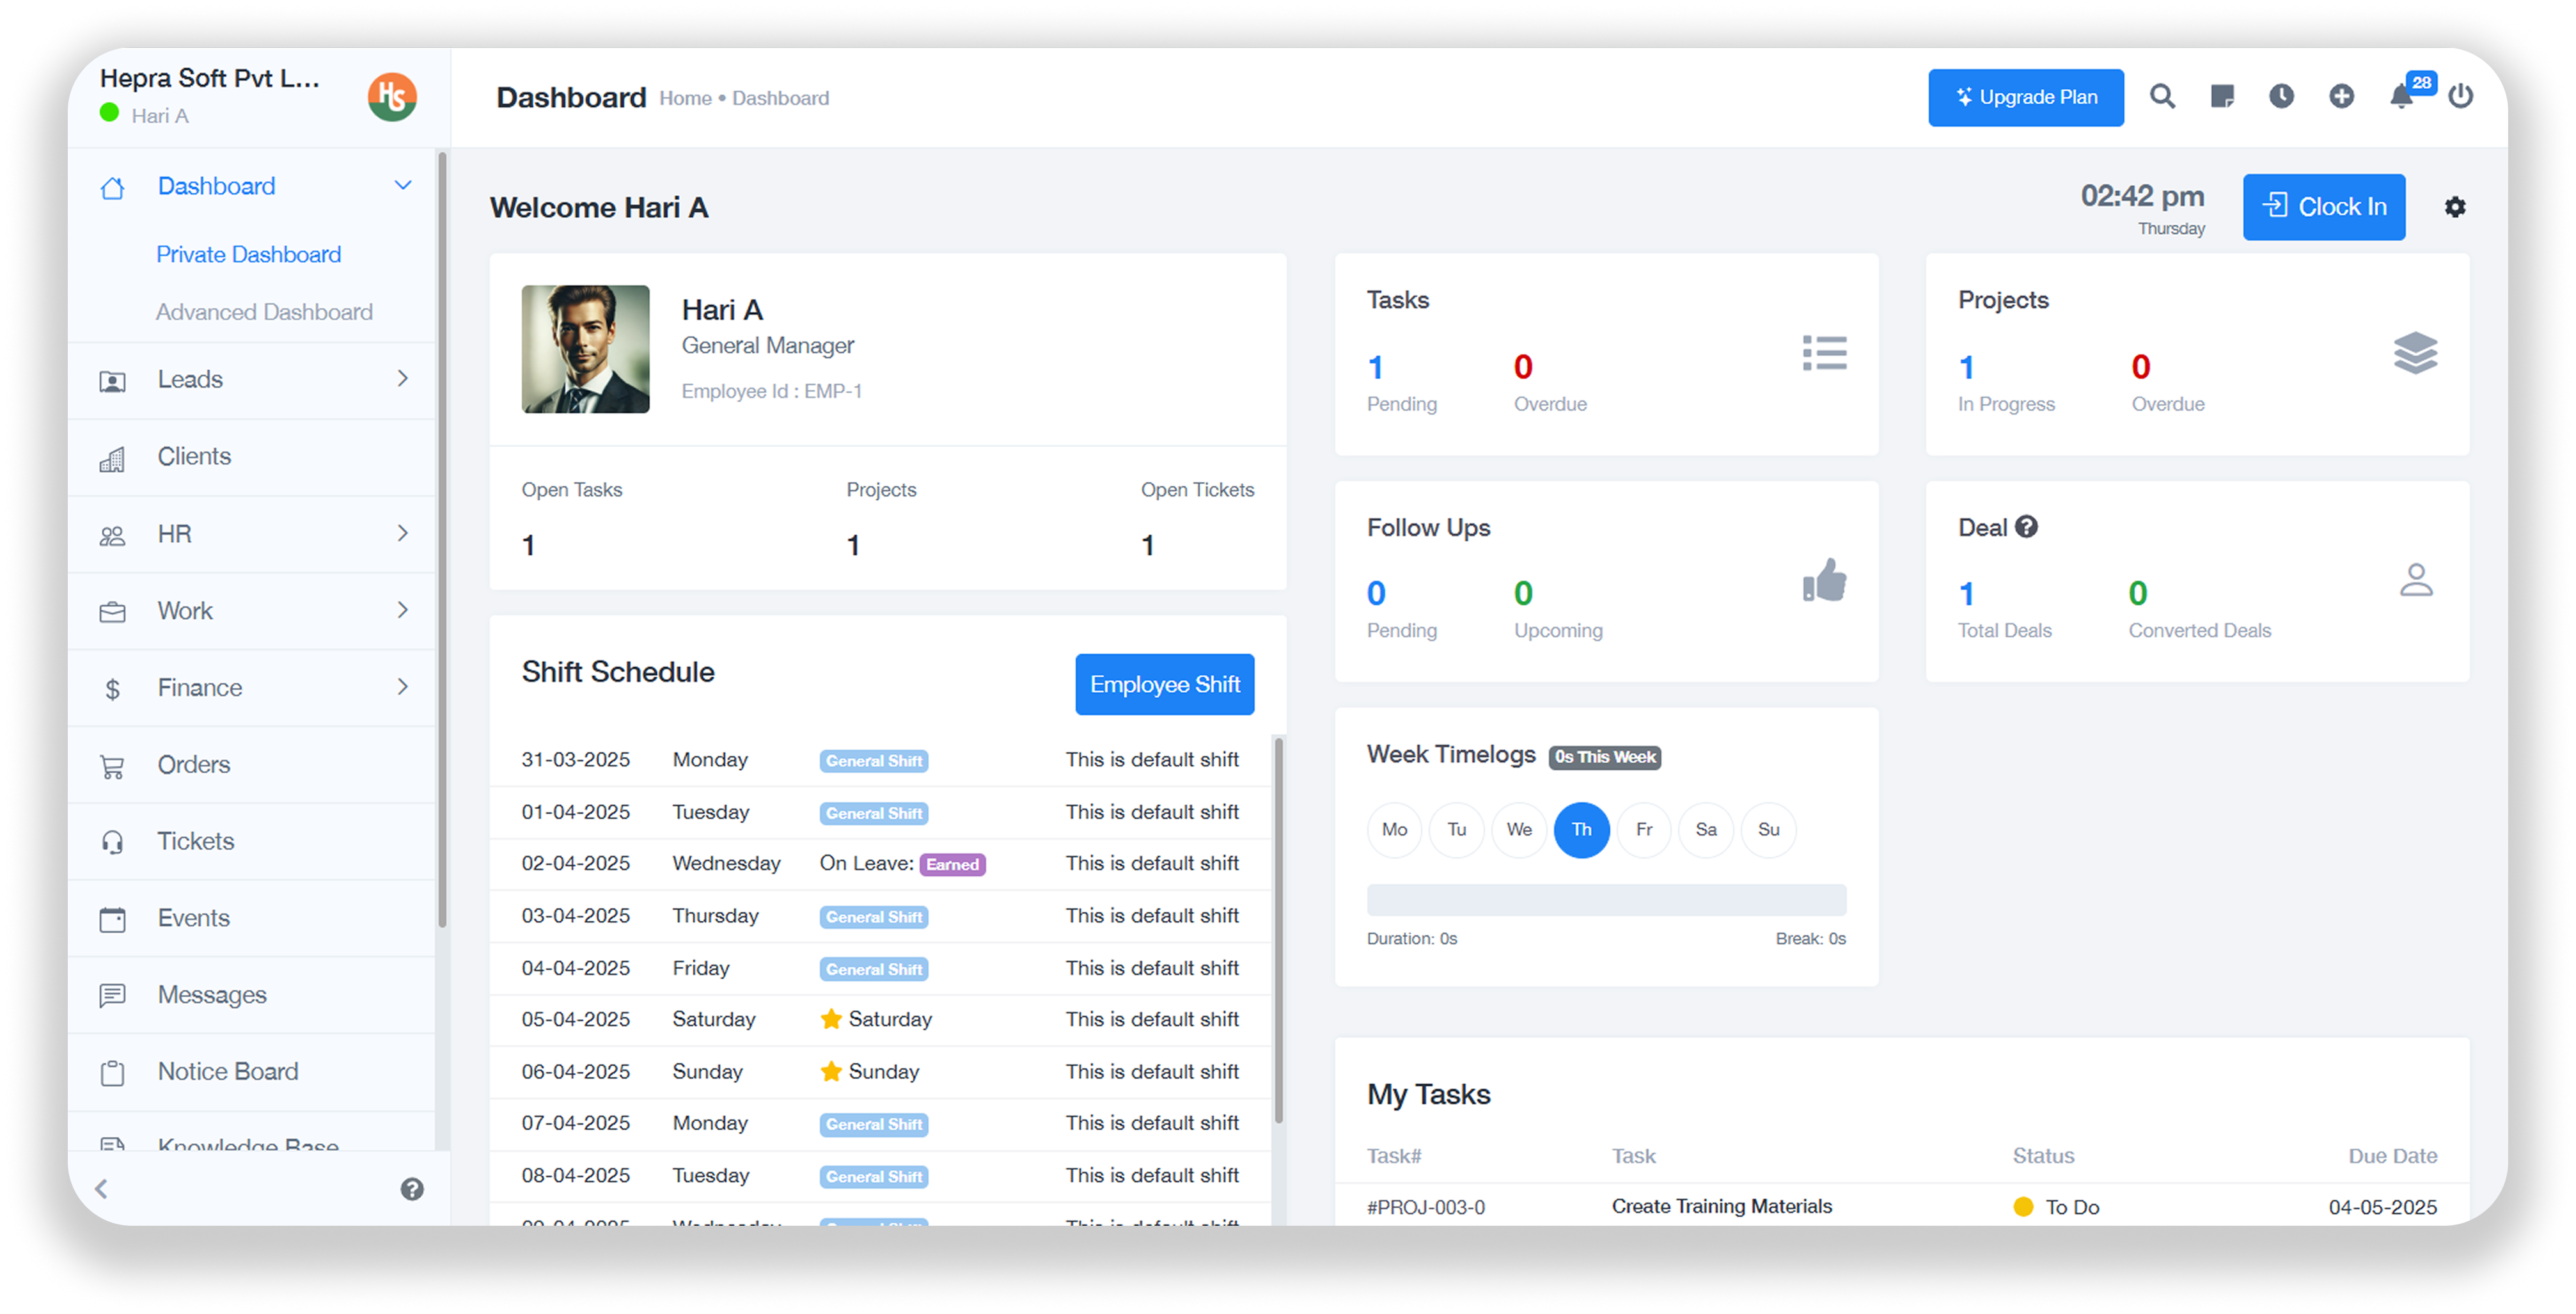Click the Deal info question icon
2576x1314 pixels.
2026,527
